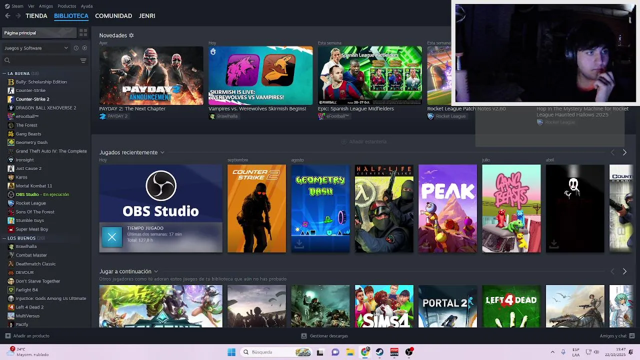The image size is (640, 360).
Task: Open Amigos y chat link
Action: point(613,336)
